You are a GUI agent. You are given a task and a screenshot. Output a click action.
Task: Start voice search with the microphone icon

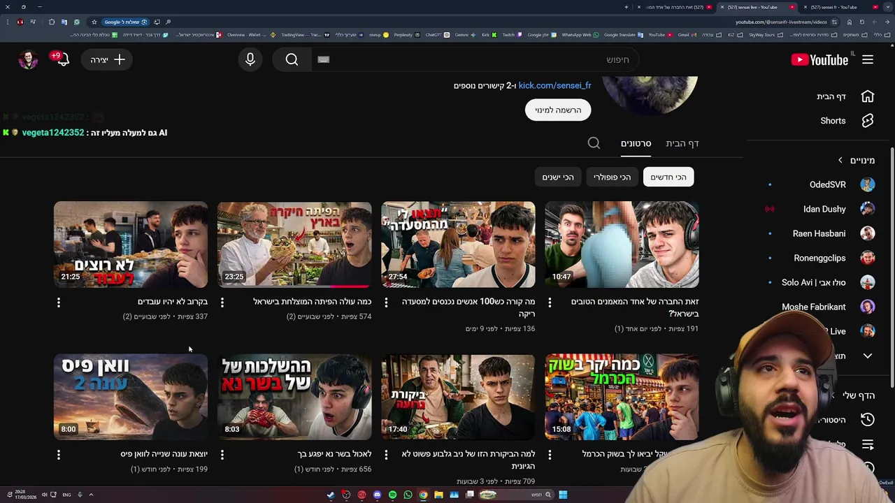[250, 60]
